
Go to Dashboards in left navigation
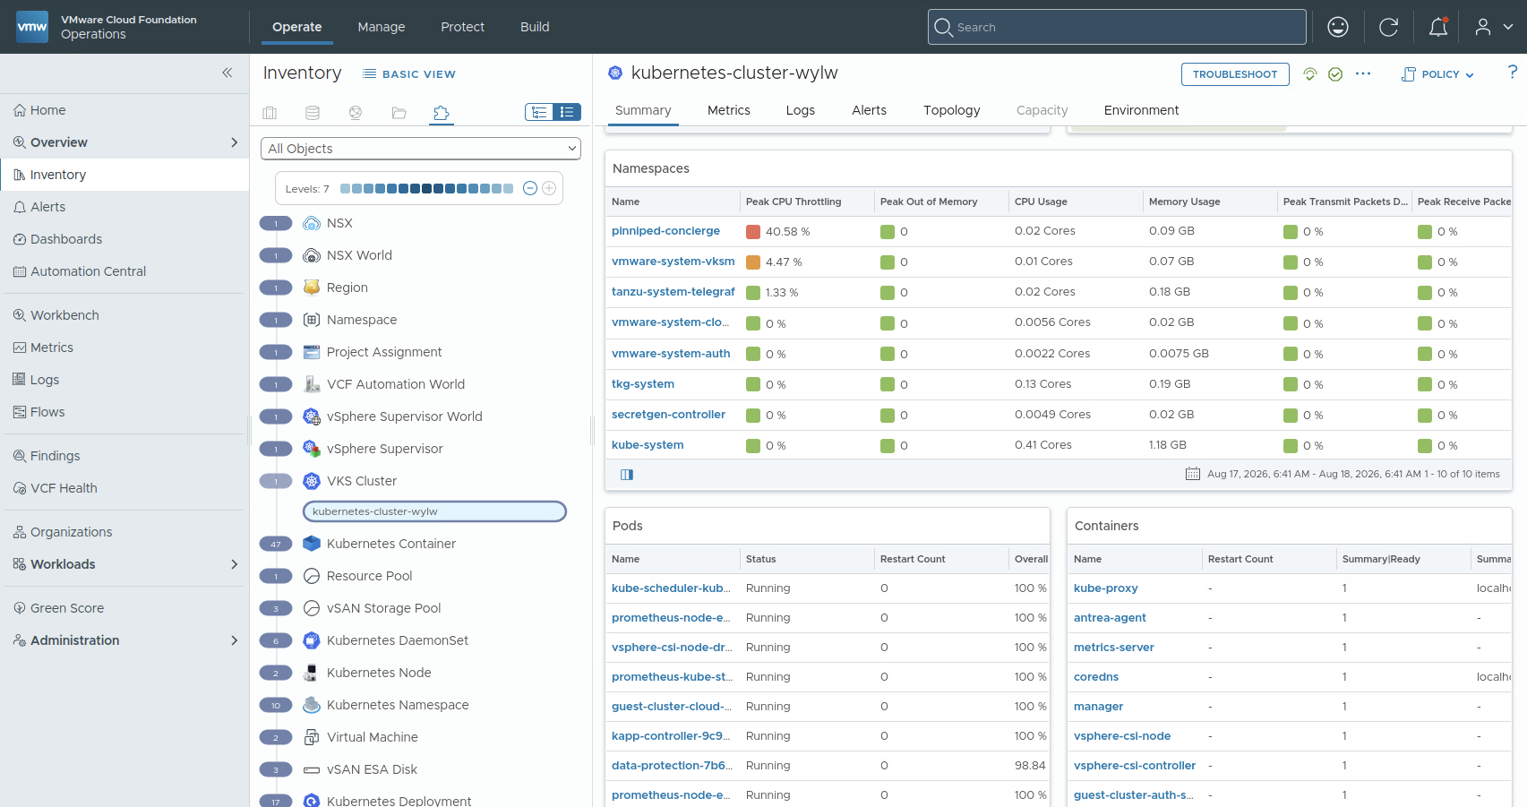pyautogui.click(x=66, y=239)
